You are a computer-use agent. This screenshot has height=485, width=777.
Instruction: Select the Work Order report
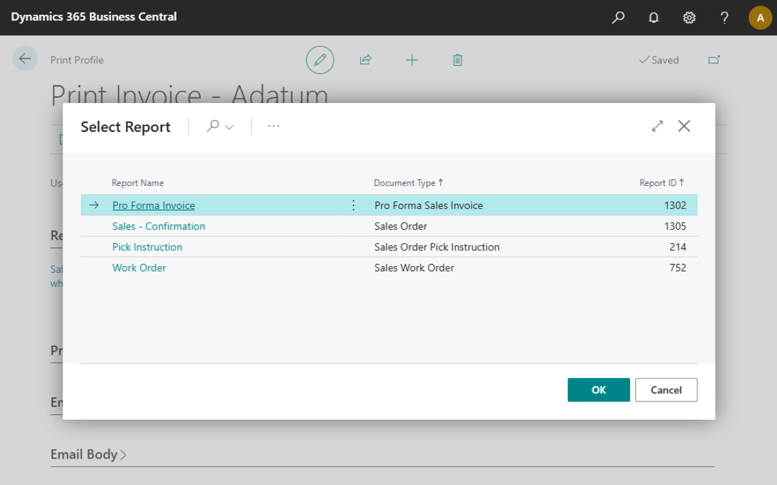139,268
